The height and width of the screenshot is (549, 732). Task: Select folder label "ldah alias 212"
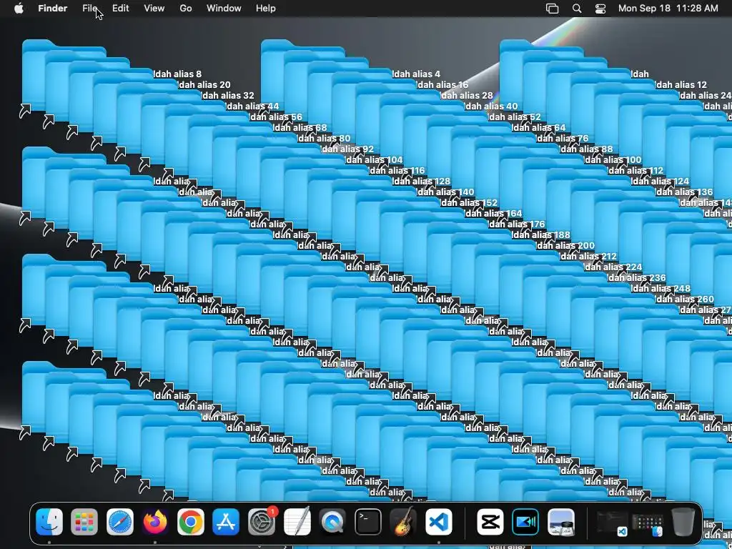point(589,257)
